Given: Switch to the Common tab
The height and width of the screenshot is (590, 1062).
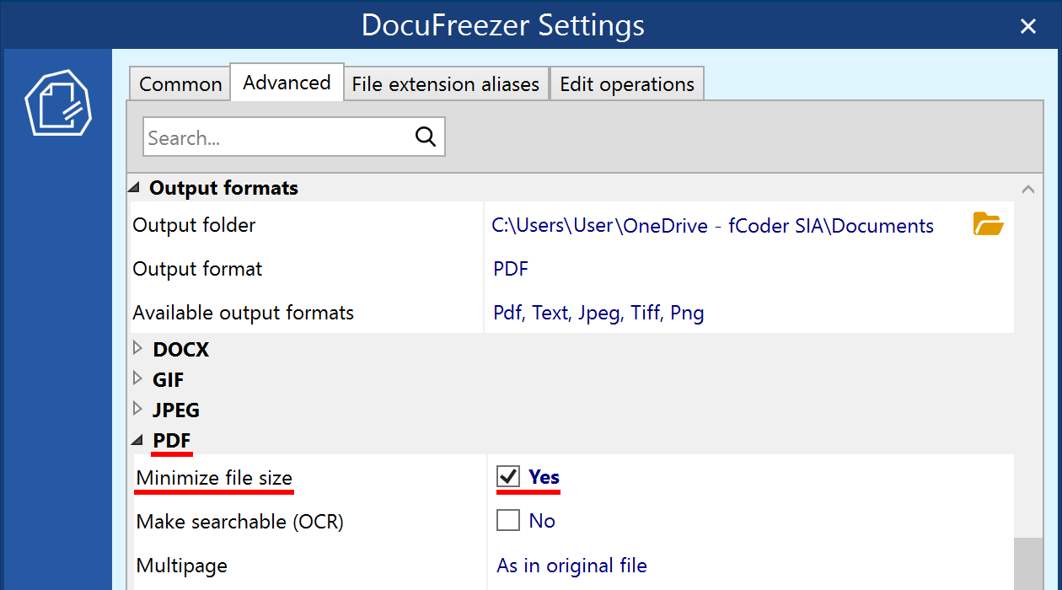Looking at the screenshot, I should tap(180, 84).
